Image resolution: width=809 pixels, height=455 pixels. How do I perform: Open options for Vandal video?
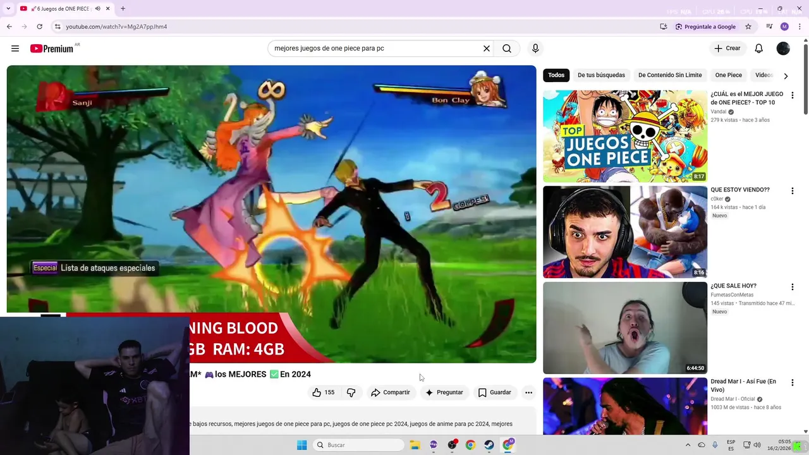tap(792, 95)
